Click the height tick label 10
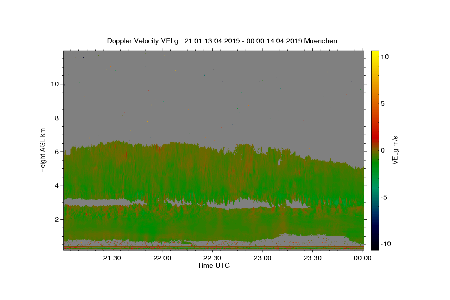 [x=55, y=84]
